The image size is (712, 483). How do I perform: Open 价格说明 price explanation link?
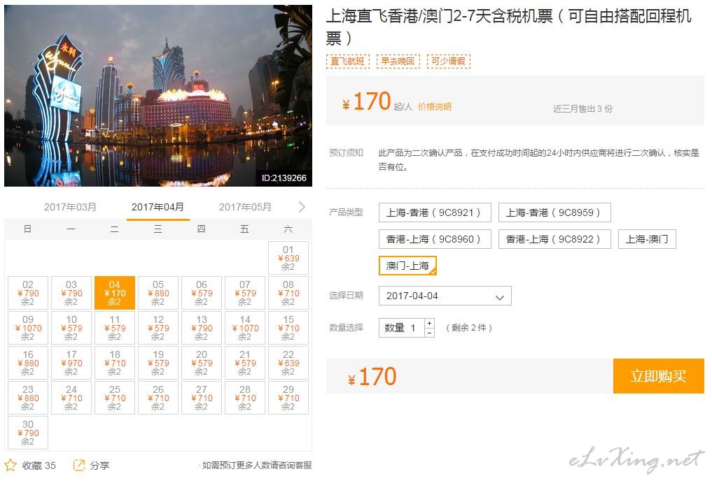point(435,106)
